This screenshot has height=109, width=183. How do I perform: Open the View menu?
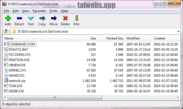pos(25,11)
